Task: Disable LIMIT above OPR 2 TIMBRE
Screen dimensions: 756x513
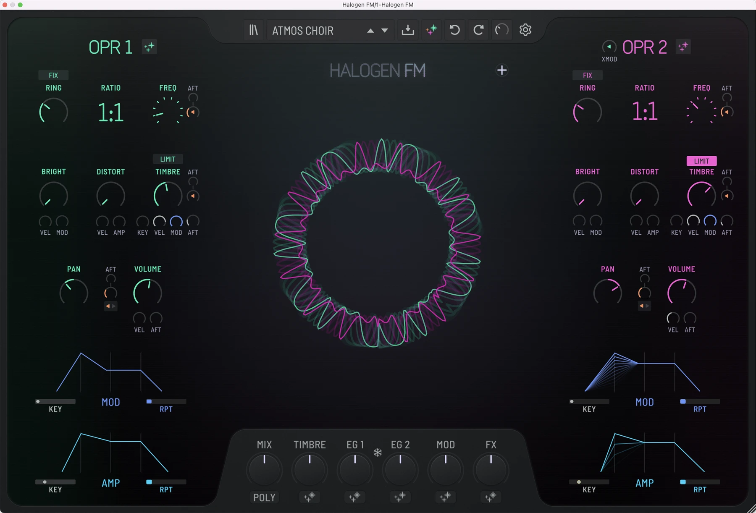Action: [x=701, y=161]
